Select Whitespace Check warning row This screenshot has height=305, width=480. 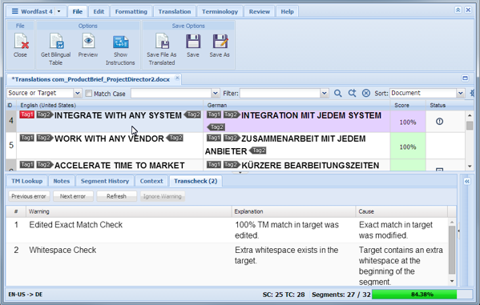pos(227,265)
